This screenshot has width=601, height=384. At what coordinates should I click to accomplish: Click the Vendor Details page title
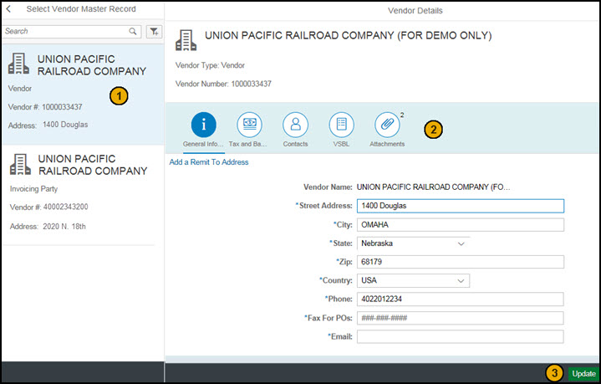(x=415, y=11)
